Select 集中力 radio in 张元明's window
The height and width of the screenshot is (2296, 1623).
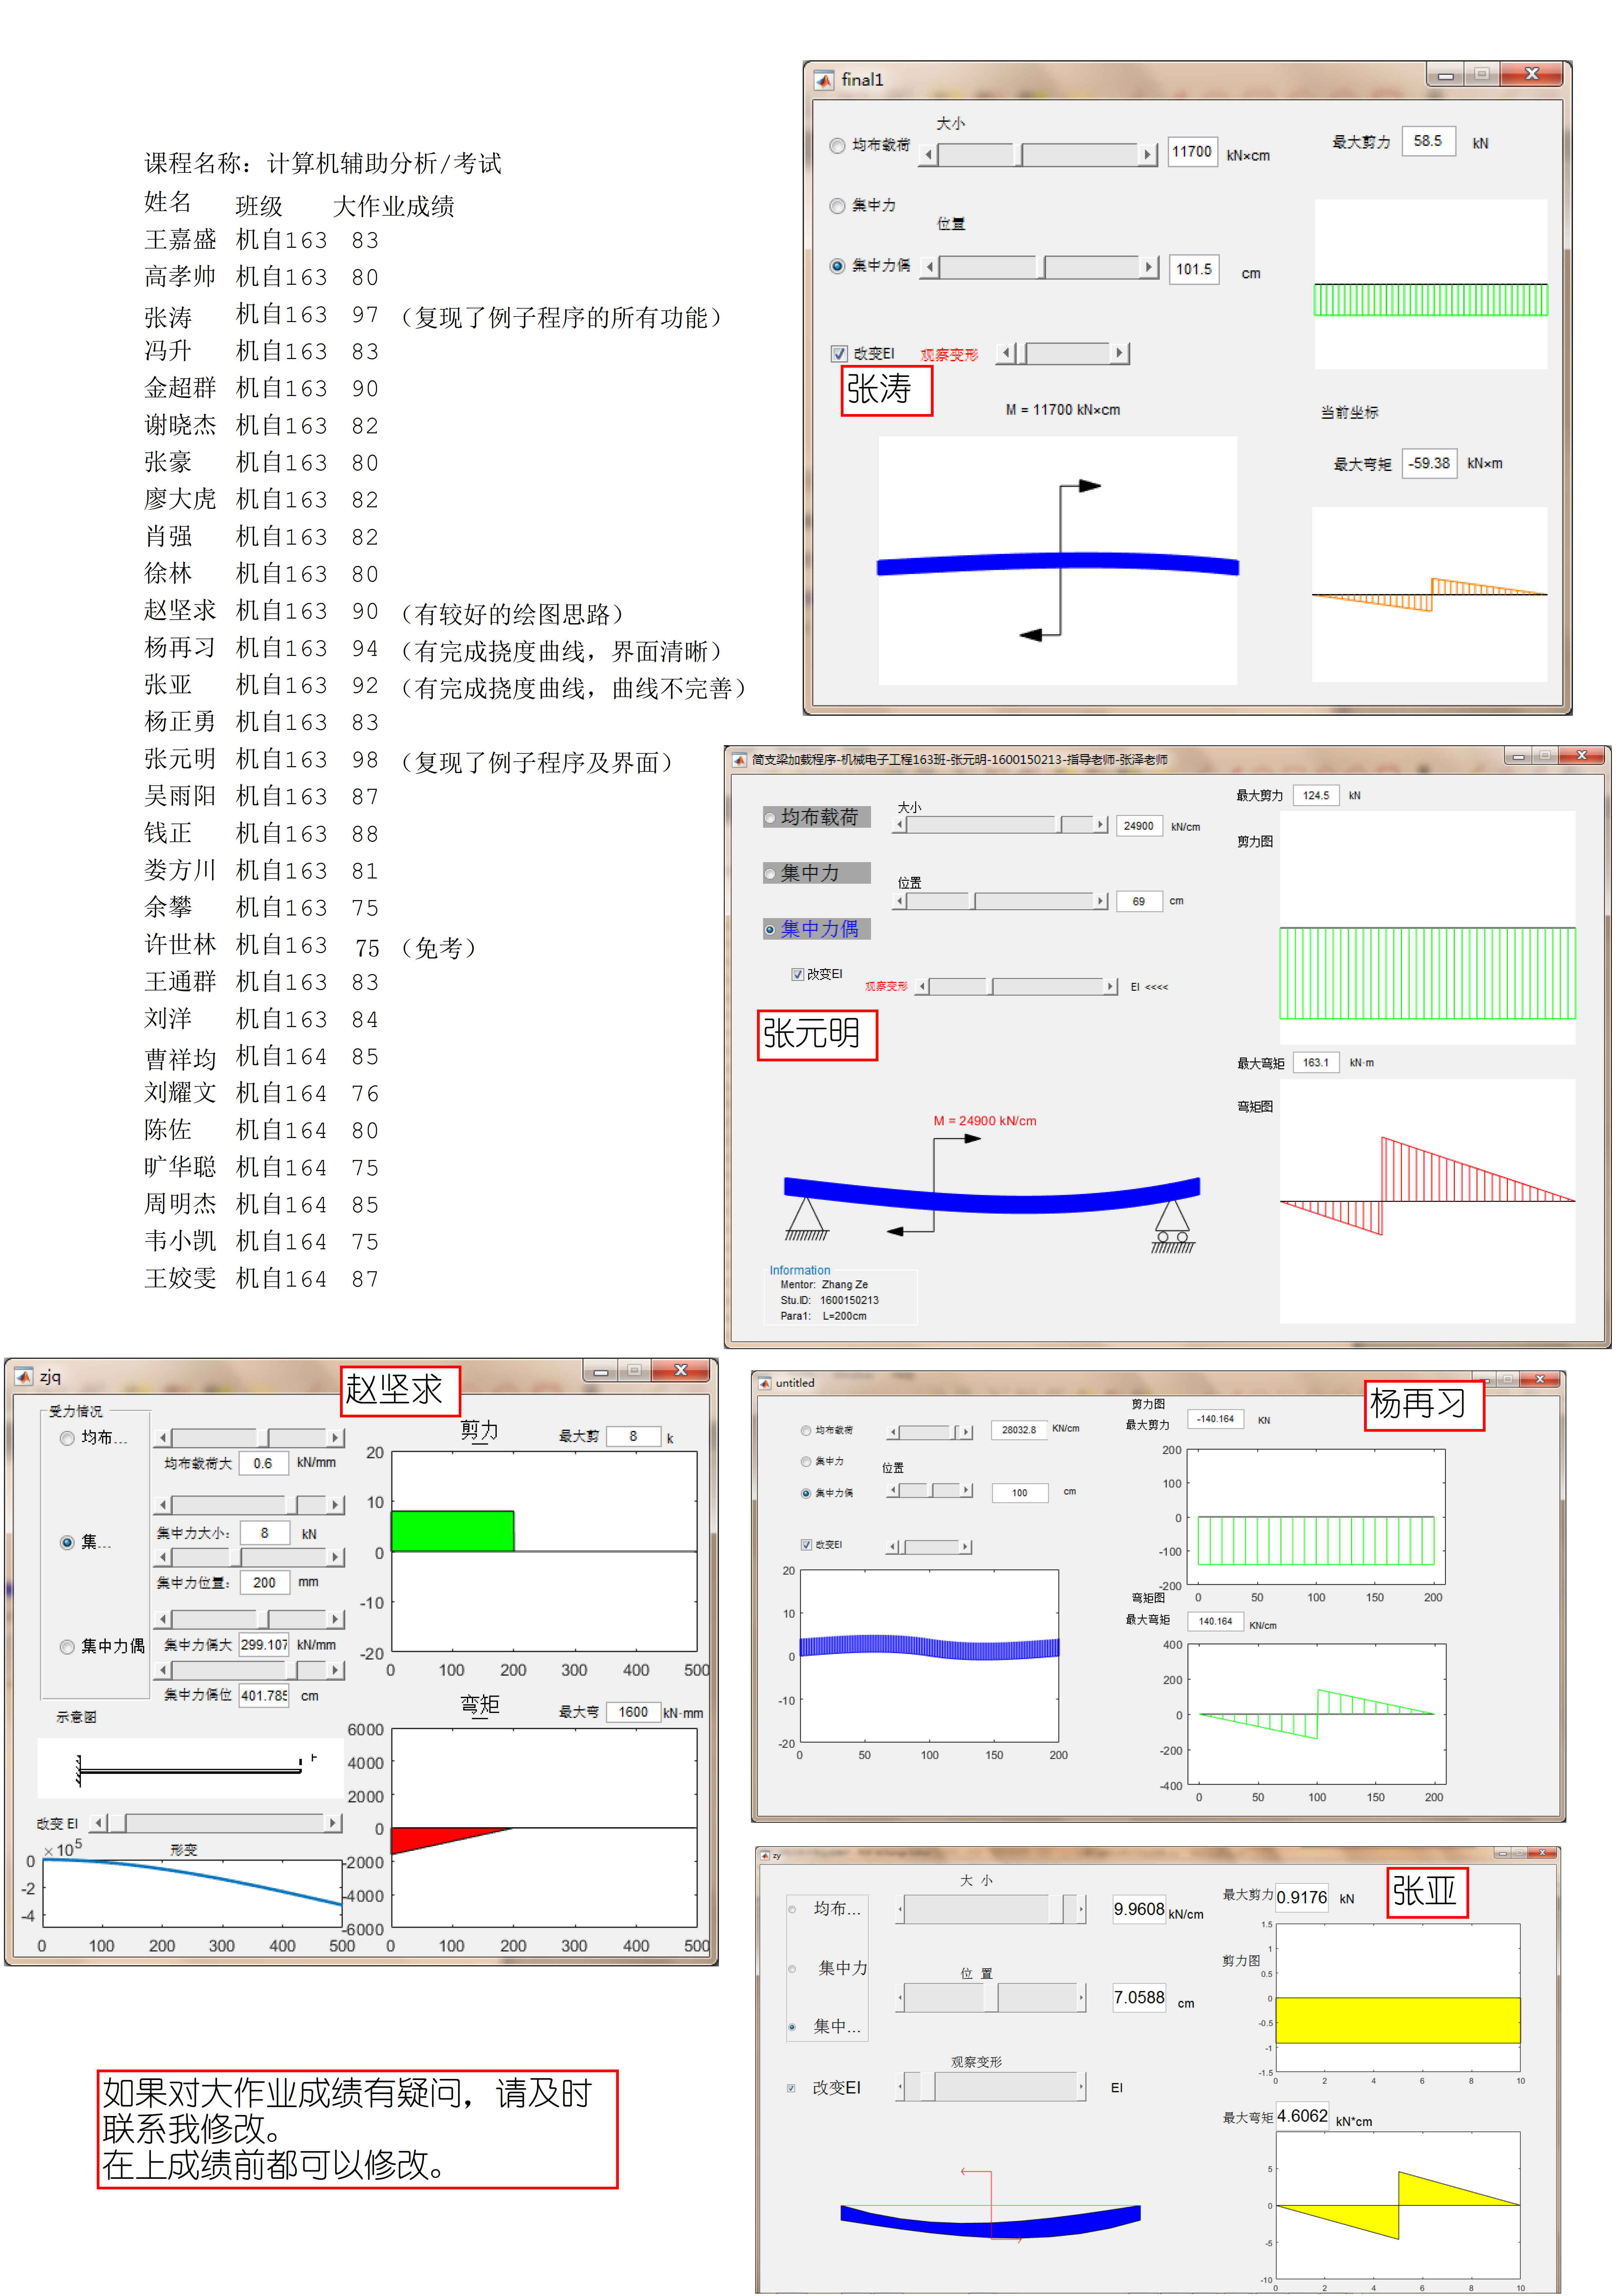pos(770,874)
